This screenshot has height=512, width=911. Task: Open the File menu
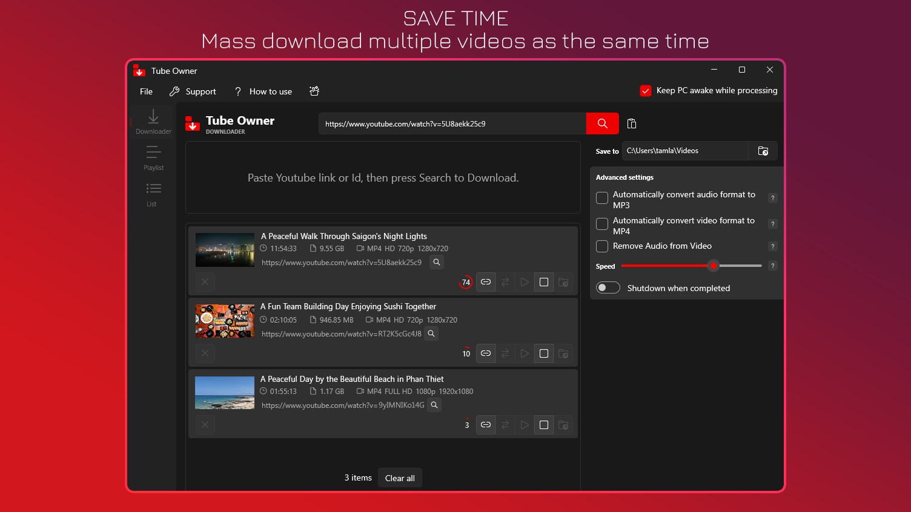[145, 91]
